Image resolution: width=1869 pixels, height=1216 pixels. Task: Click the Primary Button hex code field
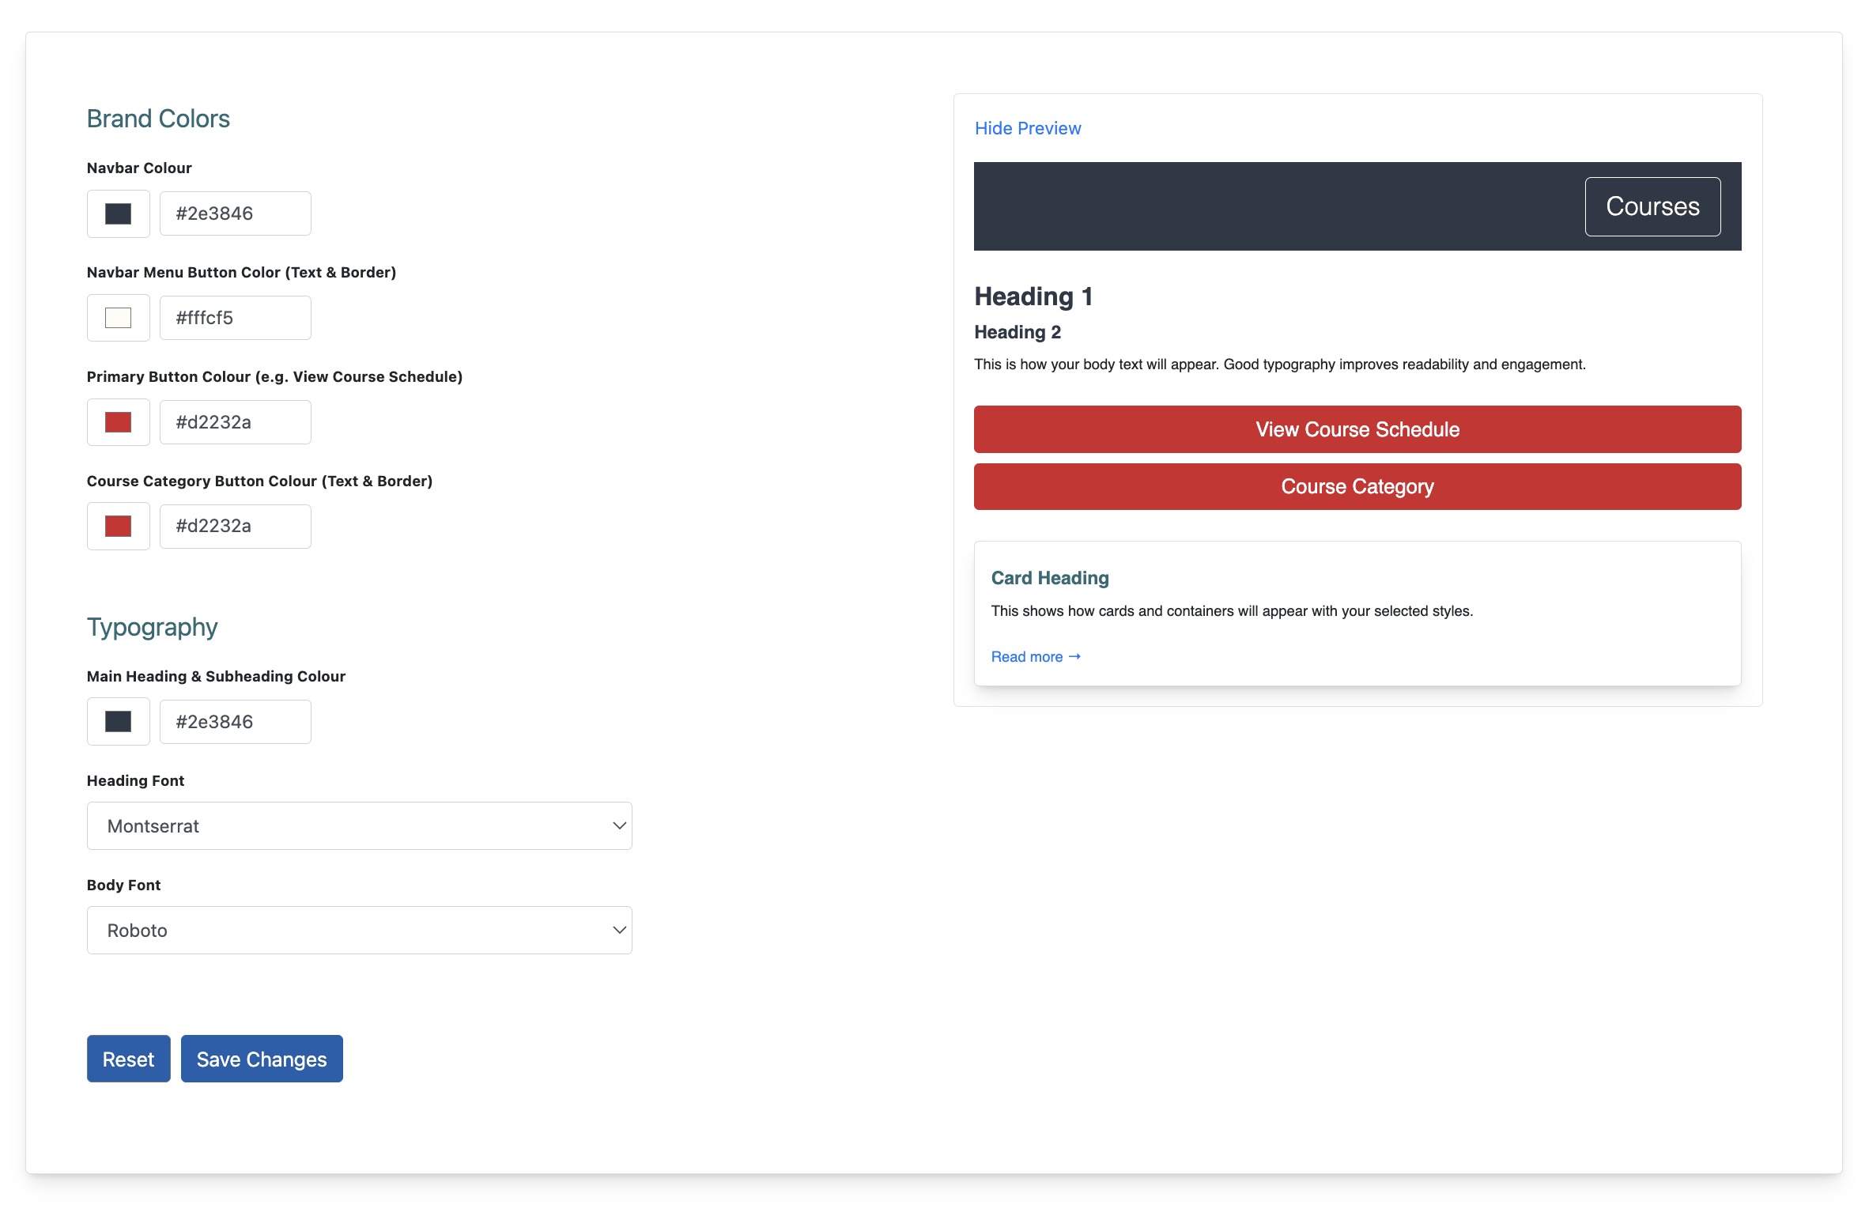point(235,422)
